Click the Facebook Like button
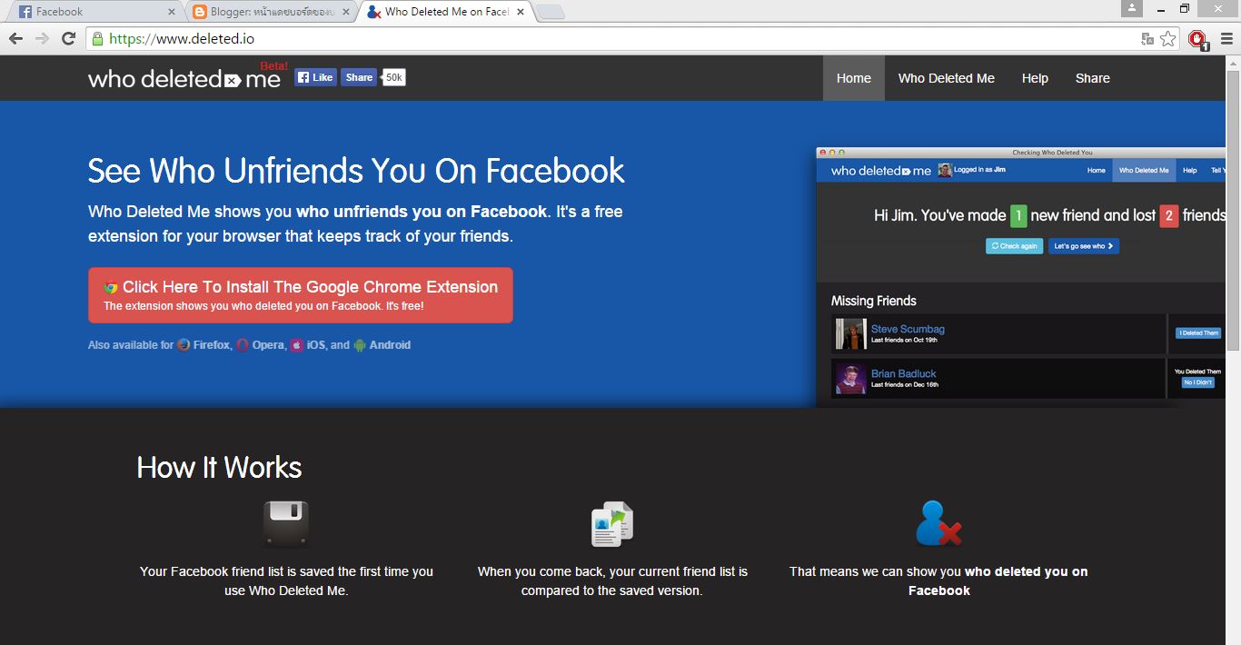The image size is (1241, 645). pyautogui.click(x=315, y=77)
